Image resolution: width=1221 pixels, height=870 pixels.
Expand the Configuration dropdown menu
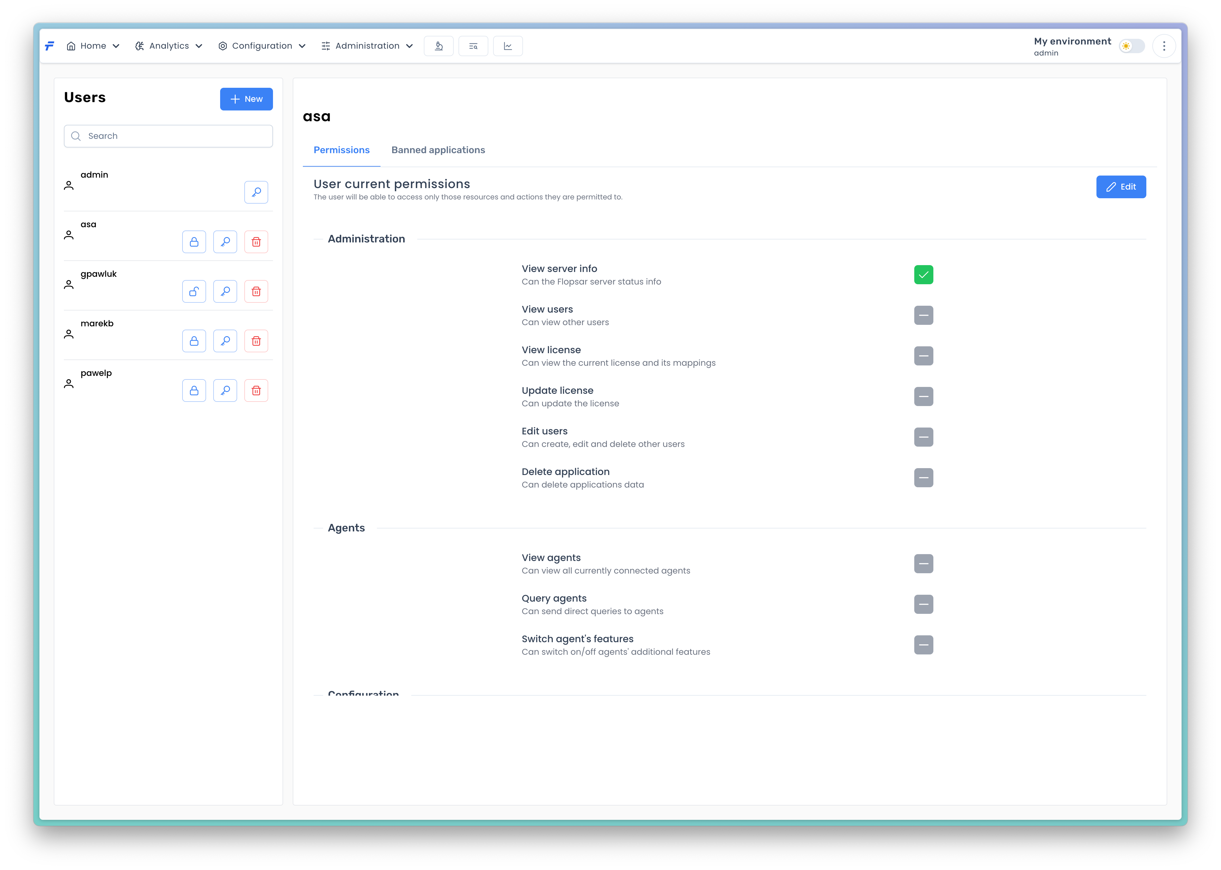point(262,46)
